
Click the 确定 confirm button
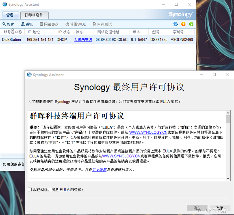click(x=197, y=208)
